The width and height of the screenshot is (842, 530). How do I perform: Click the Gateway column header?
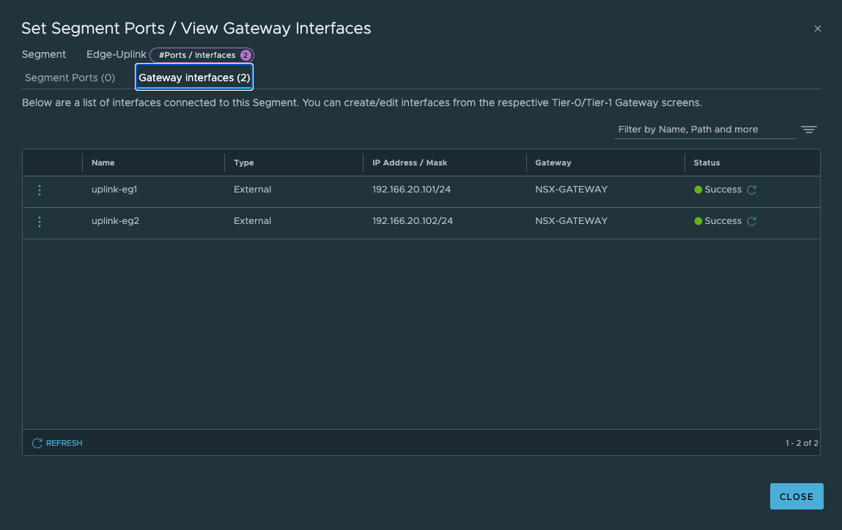click(553, 163)
